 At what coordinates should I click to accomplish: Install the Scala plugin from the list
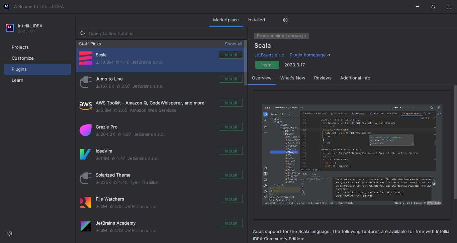pos(231,55)
